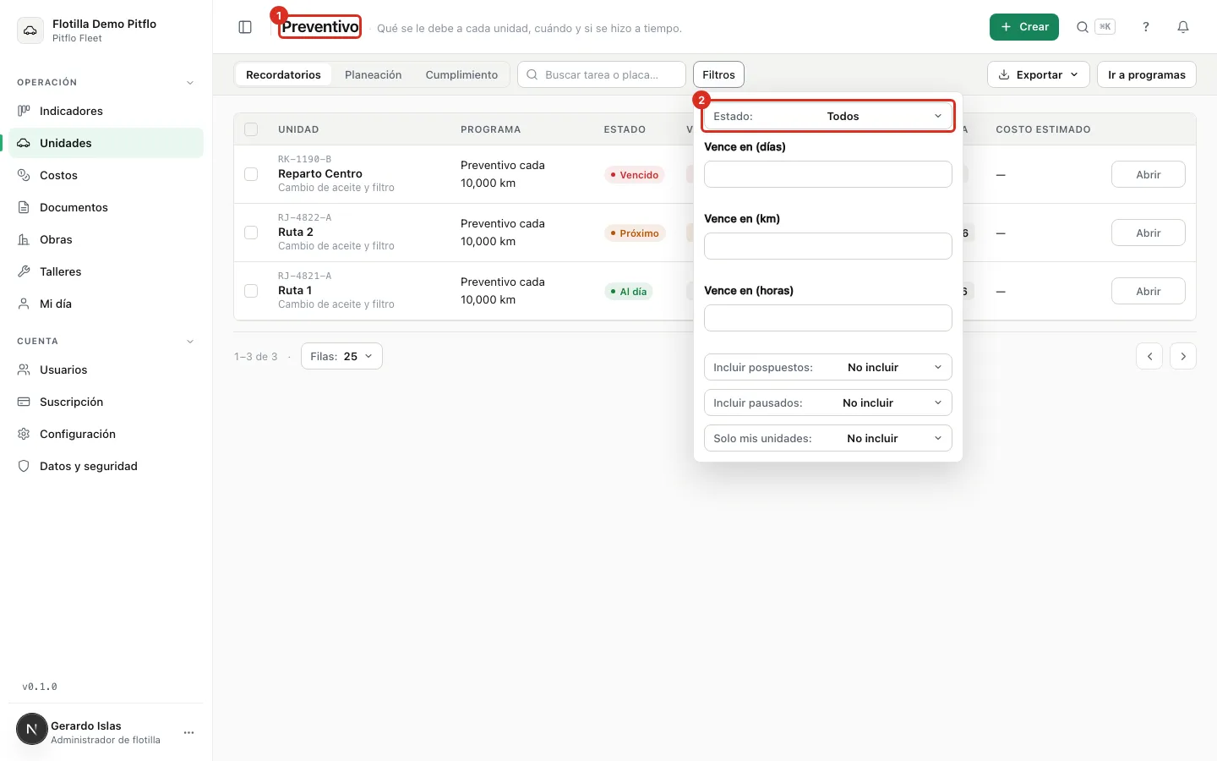1217x761 pixels.
Task: Open Suscripción page
Action: pyautogui.click(x=106, y=402)
